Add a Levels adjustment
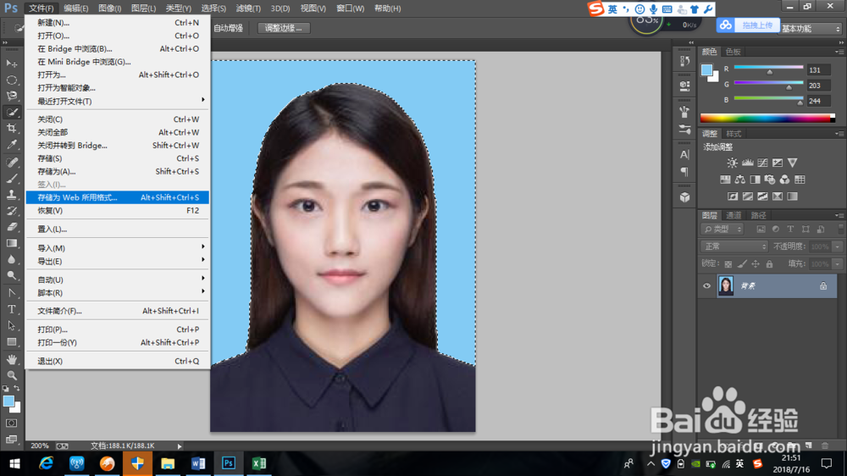847x476 pixels. click(x=748, y=163)
